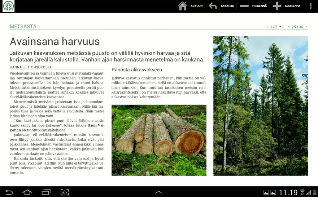Open the tall spruce forest photo
Viewport: 318px width, 197px height.
click(261, 106)
